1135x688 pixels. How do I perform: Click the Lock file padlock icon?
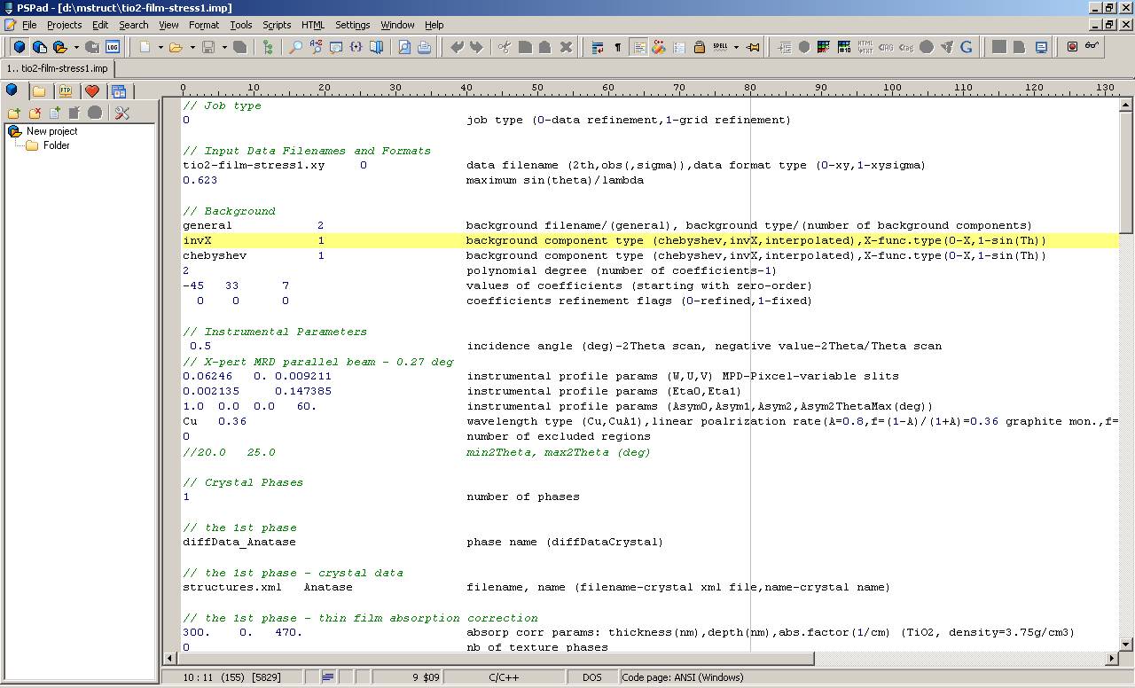tap(700, 47)
